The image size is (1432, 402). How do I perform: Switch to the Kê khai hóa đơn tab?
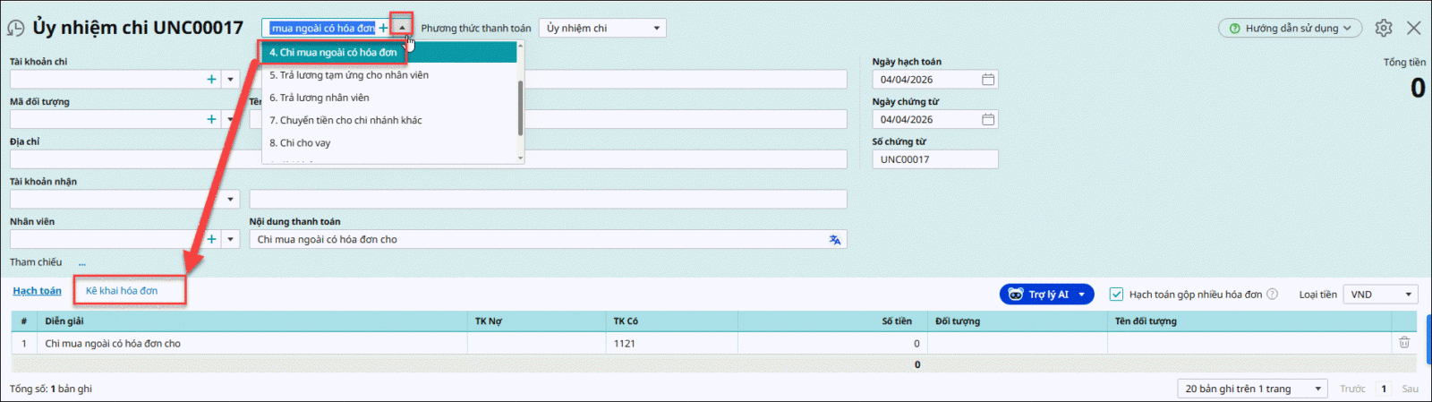coord(122,291)
